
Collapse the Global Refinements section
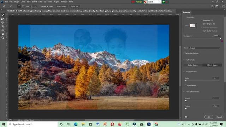click(184, 92)
